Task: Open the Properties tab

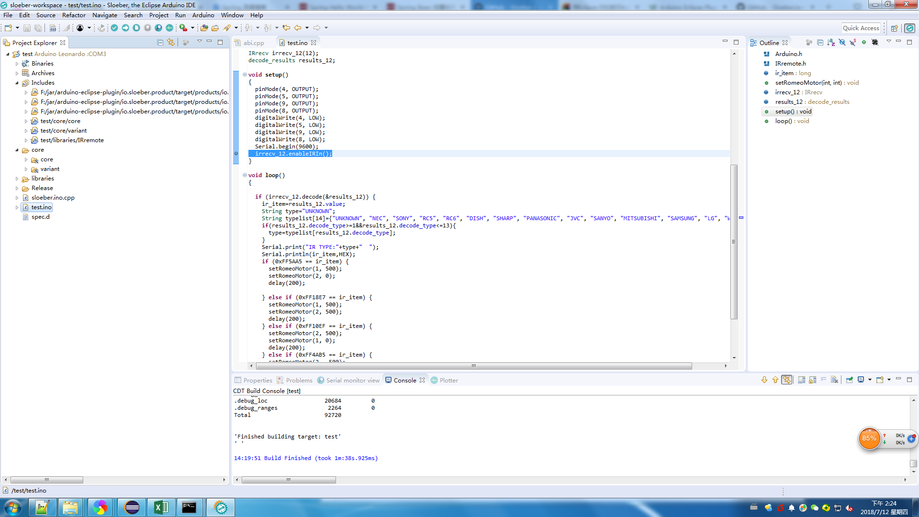Action: [253, 380]
